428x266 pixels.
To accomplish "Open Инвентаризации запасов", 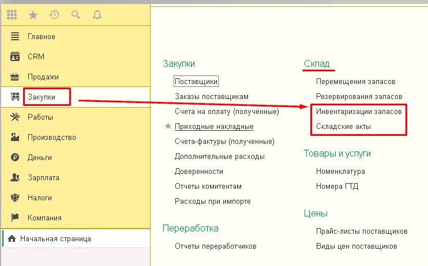I will click(359, 112).
